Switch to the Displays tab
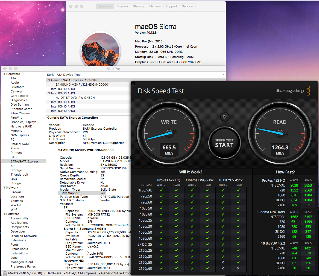The height and width of the screenshot is (276, 319). 122,6
